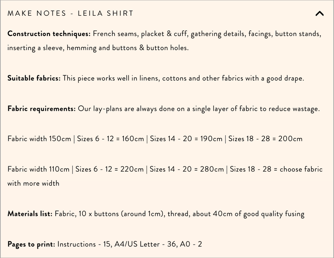Collapse the Make Notes section chevron

319,14
